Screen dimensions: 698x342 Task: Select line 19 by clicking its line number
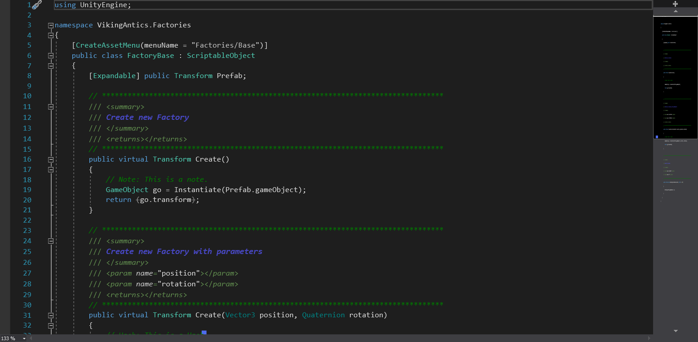(27, 189)
